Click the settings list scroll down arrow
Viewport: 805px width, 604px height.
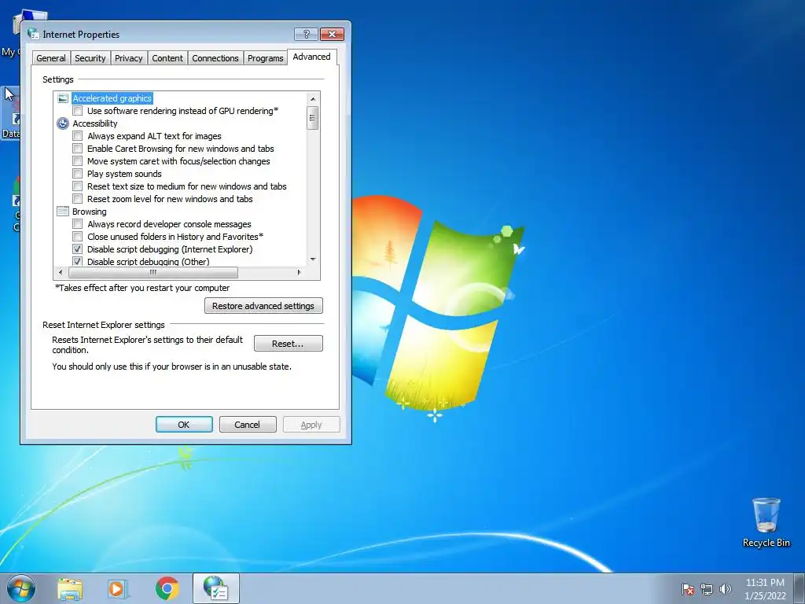pos(313,260)
